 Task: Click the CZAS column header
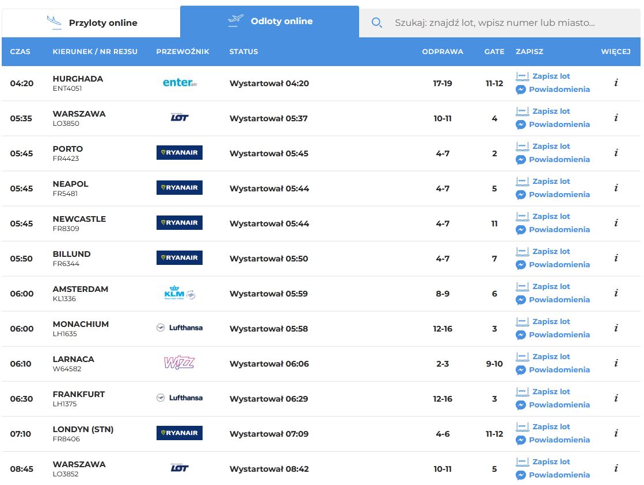20,52
